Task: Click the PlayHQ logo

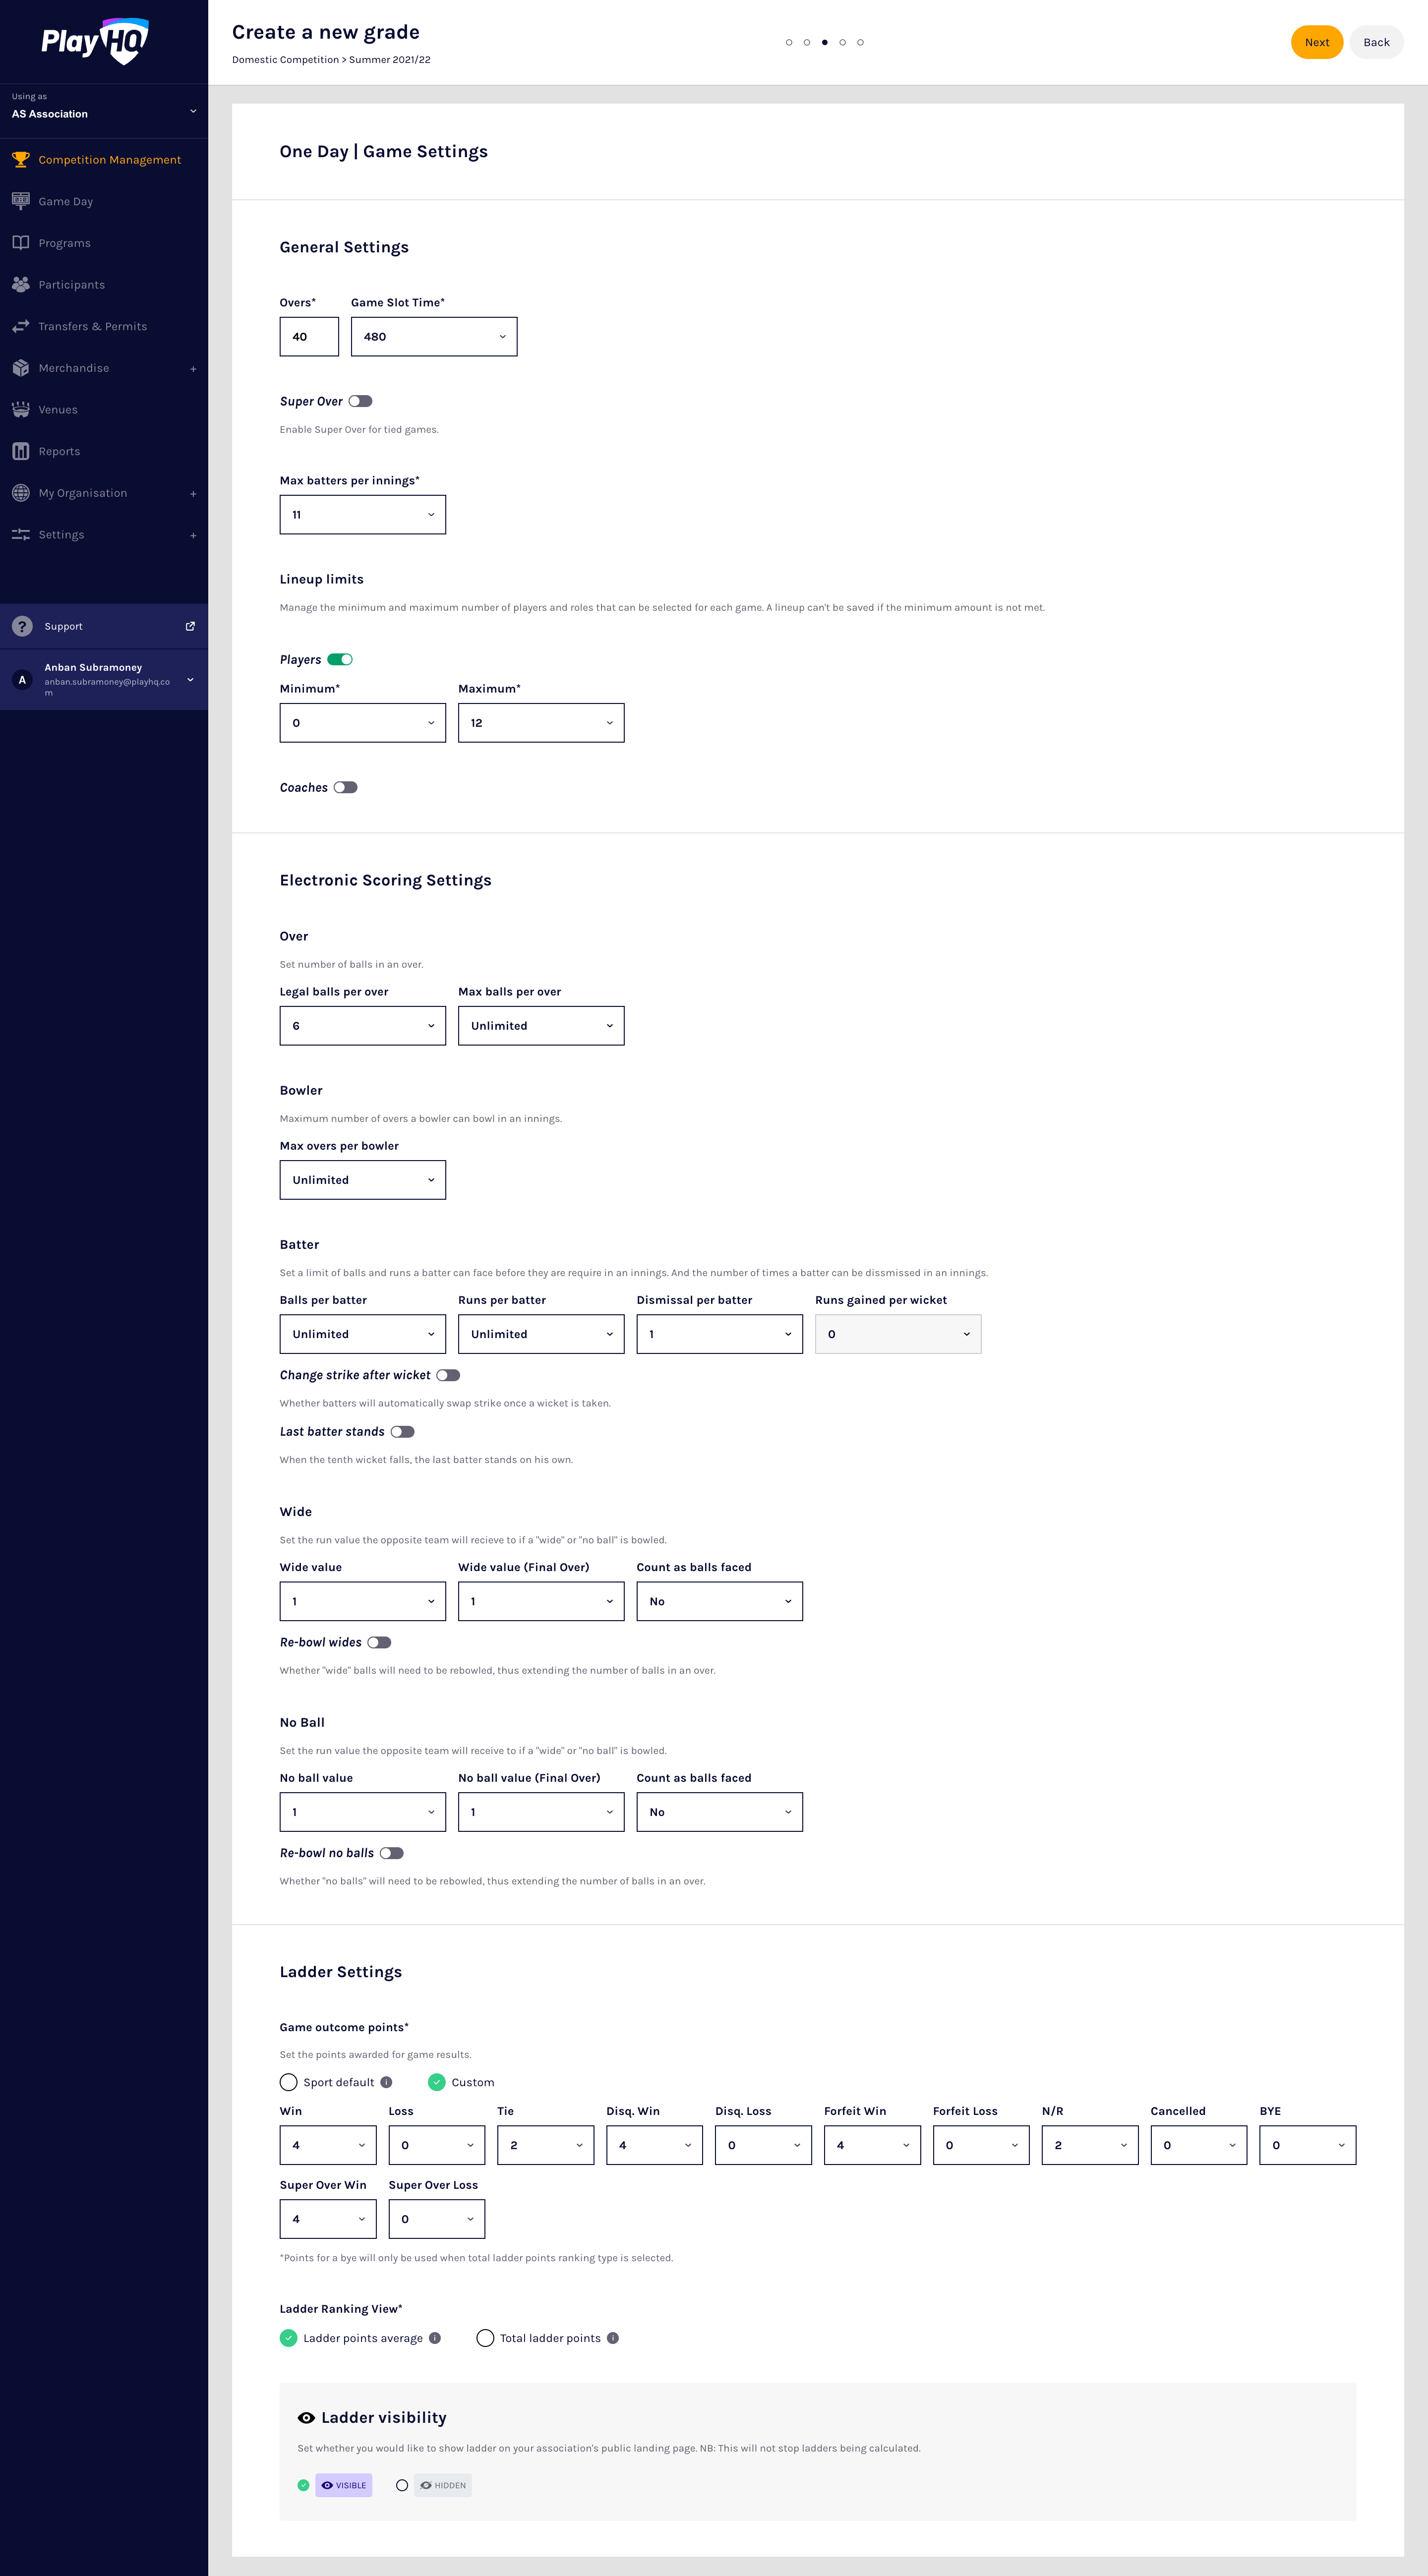Action: (96, 40)
